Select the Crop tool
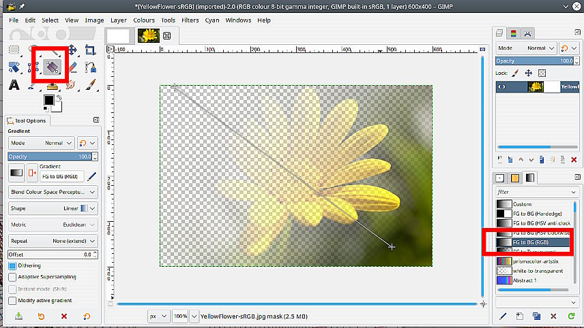This screenshot has height=328, width=584. pyautogui.click(x=90, y=50)
